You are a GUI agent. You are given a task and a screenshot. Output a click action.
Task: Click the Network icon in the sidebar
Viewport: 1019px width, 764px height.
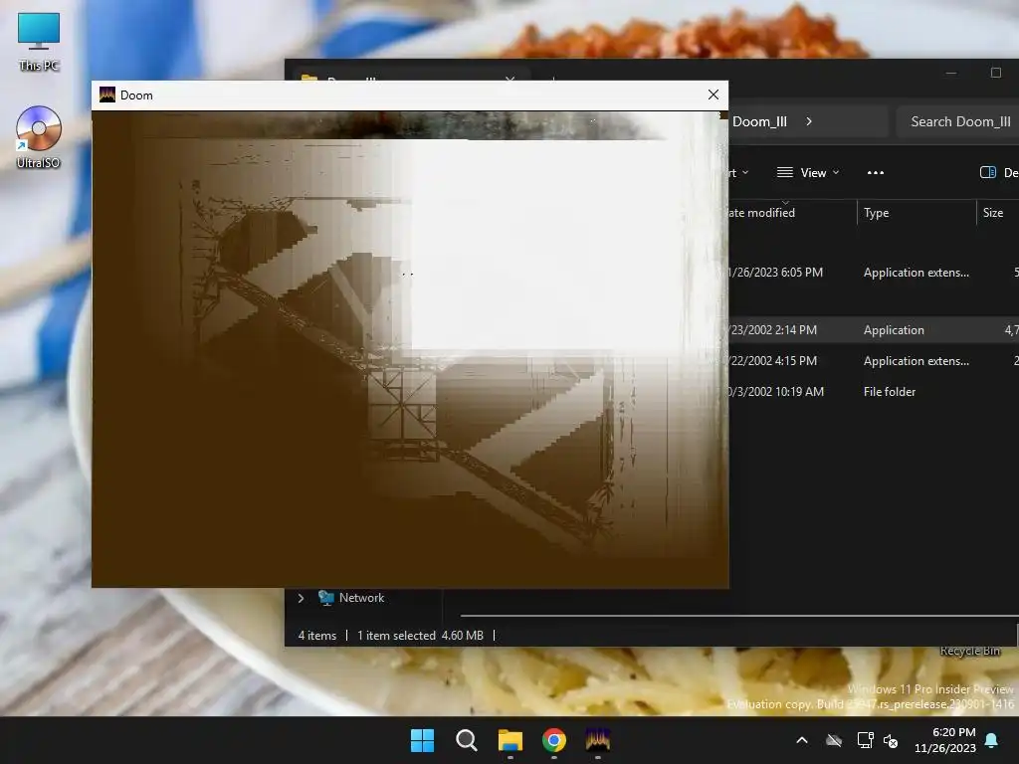coord(326,598)
